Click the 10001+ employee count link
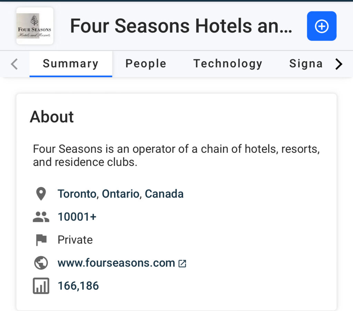353x311 pixels. pyautogui.click(x=77, y=217)
